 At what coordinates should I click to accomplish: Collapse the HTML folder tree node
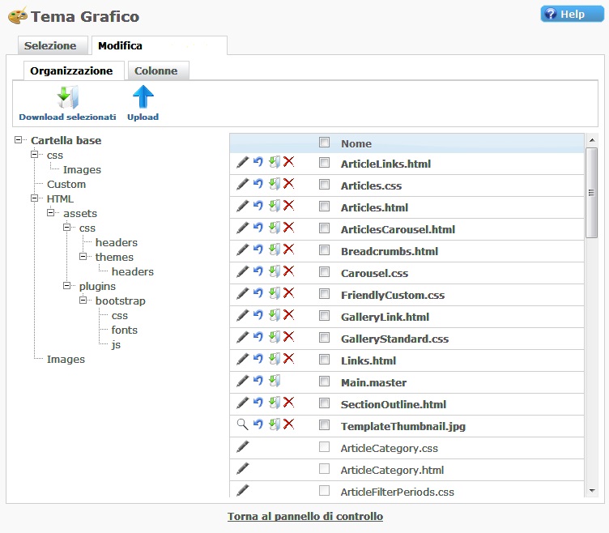(x=35, y=199)
